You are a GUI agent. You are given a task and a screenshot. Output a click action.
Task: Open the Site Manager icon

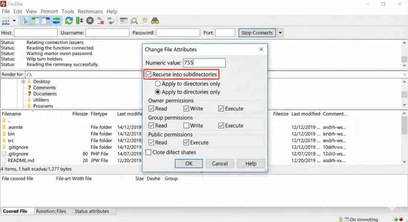click(x=6, y=21)
